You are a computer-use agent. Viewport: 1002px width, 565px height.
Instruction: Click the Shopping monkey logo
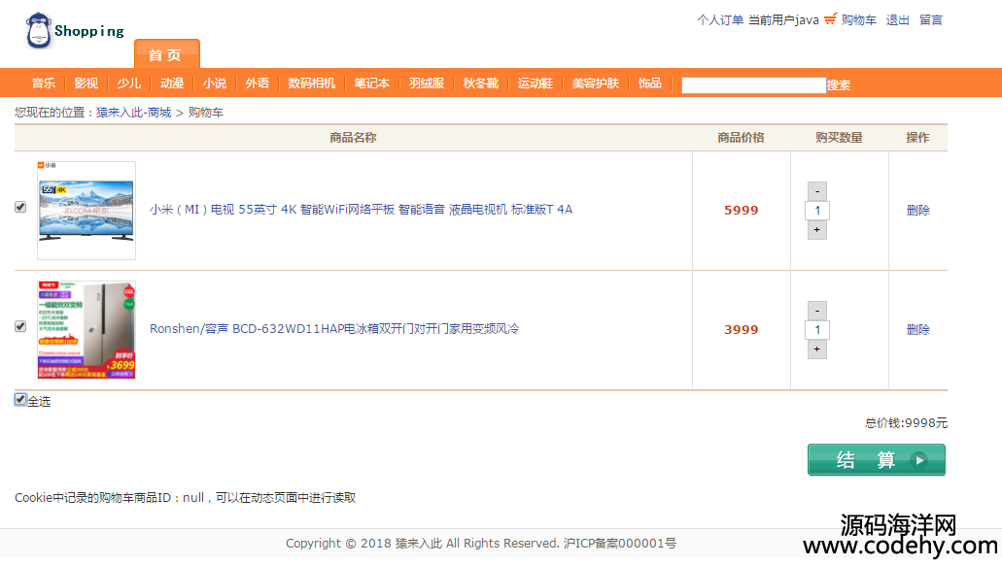pyautogui.click(x=75, y=30)
